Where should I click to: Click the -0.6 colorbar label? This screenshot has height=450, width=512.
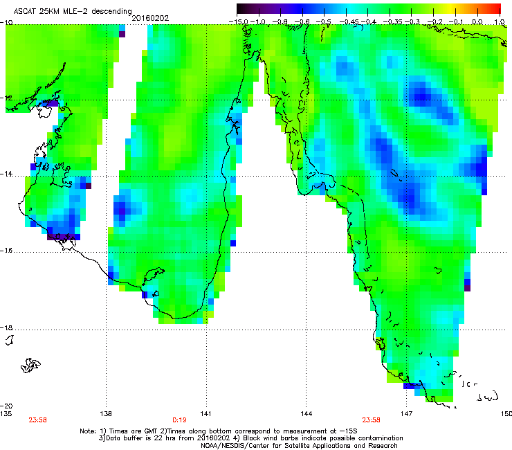point(302,22)
